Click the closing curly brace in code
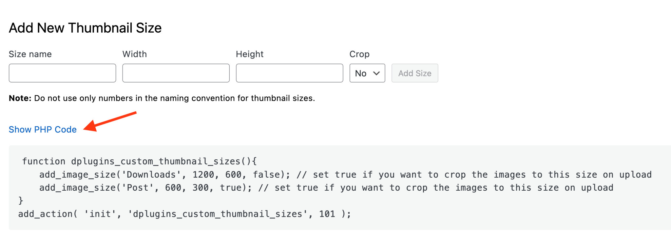671x238 pixels. (x=21, y=201)
